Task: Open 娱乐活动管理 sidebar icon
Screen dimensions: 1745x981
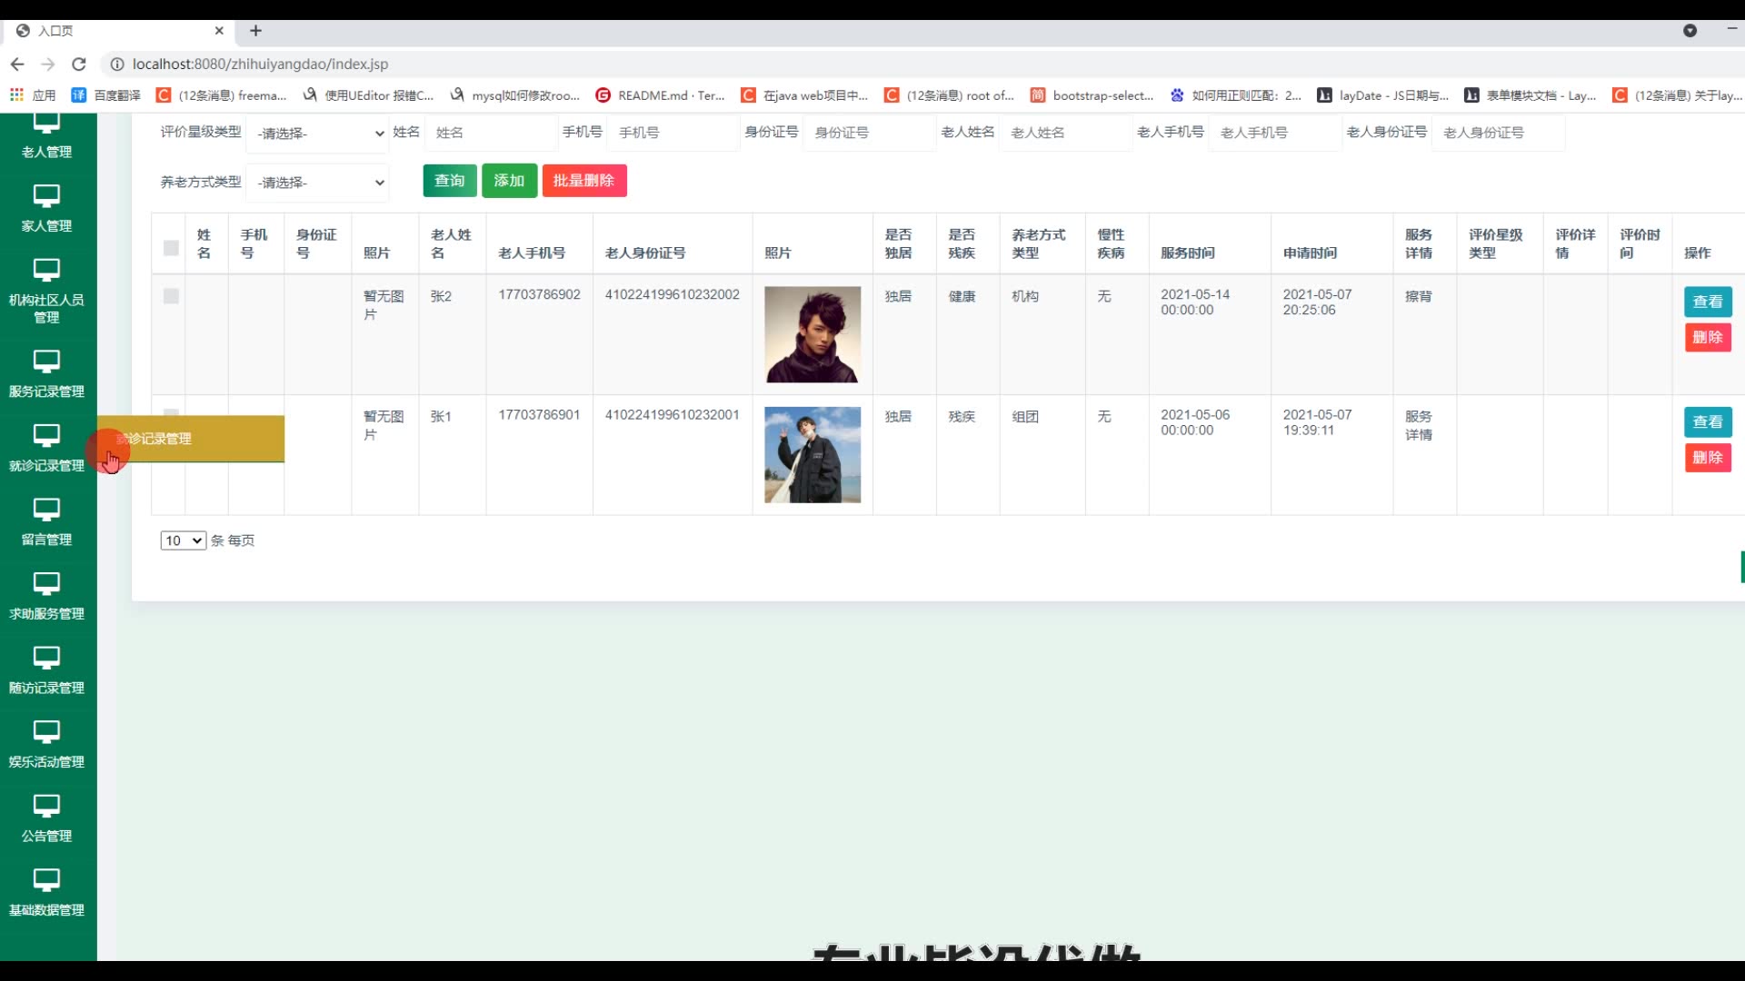Action: 46,731
